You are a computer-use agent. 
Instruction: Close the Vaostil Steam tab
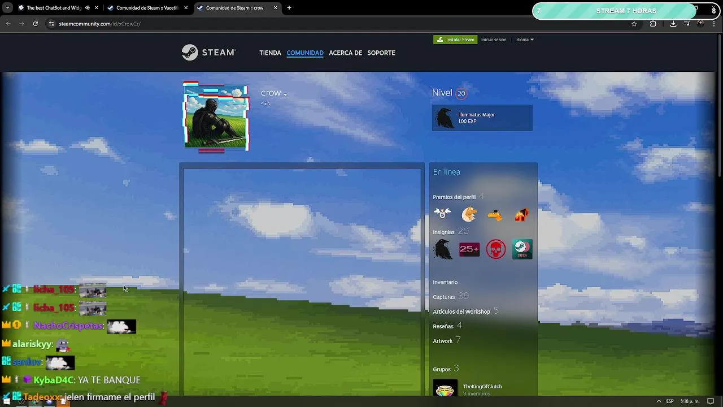point(186,8)
